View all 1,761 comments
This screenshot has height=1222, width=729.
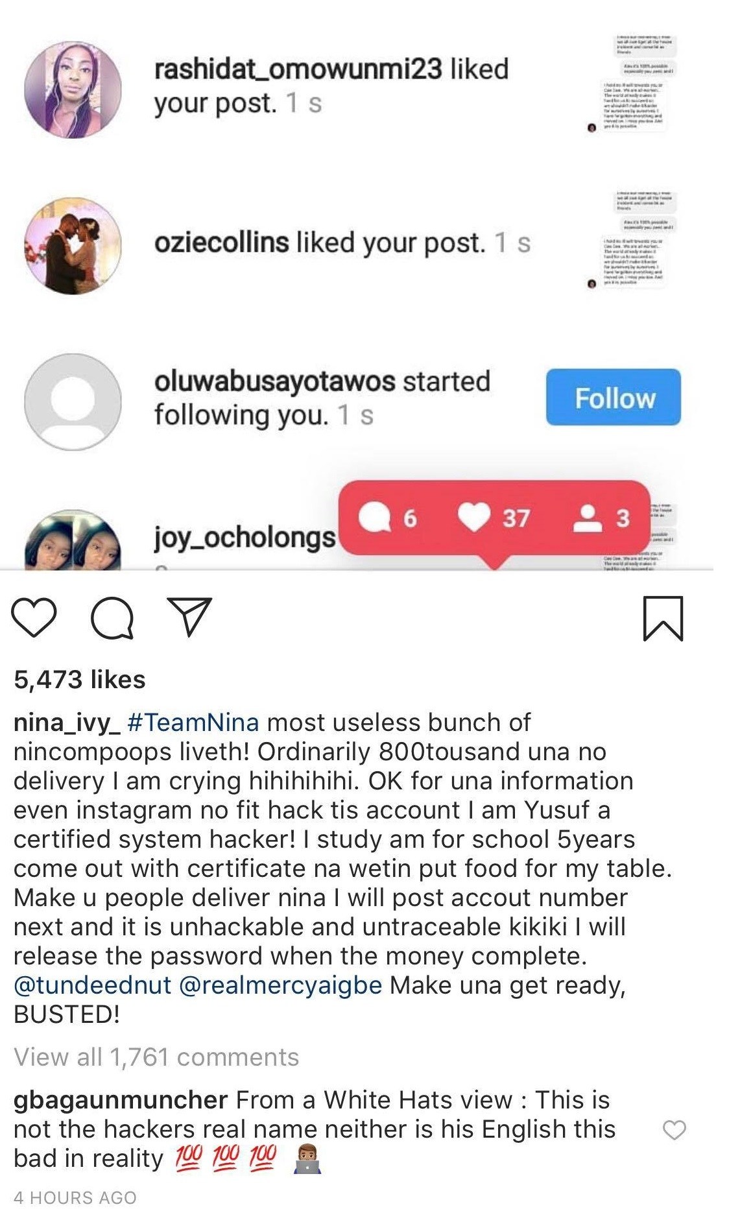click(x=156, y=1057)
